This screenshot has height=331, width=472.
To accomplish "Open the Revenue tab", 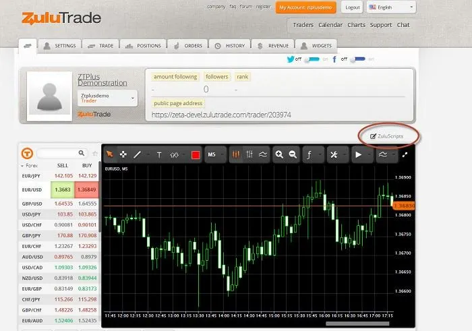I will click(273, 46).
